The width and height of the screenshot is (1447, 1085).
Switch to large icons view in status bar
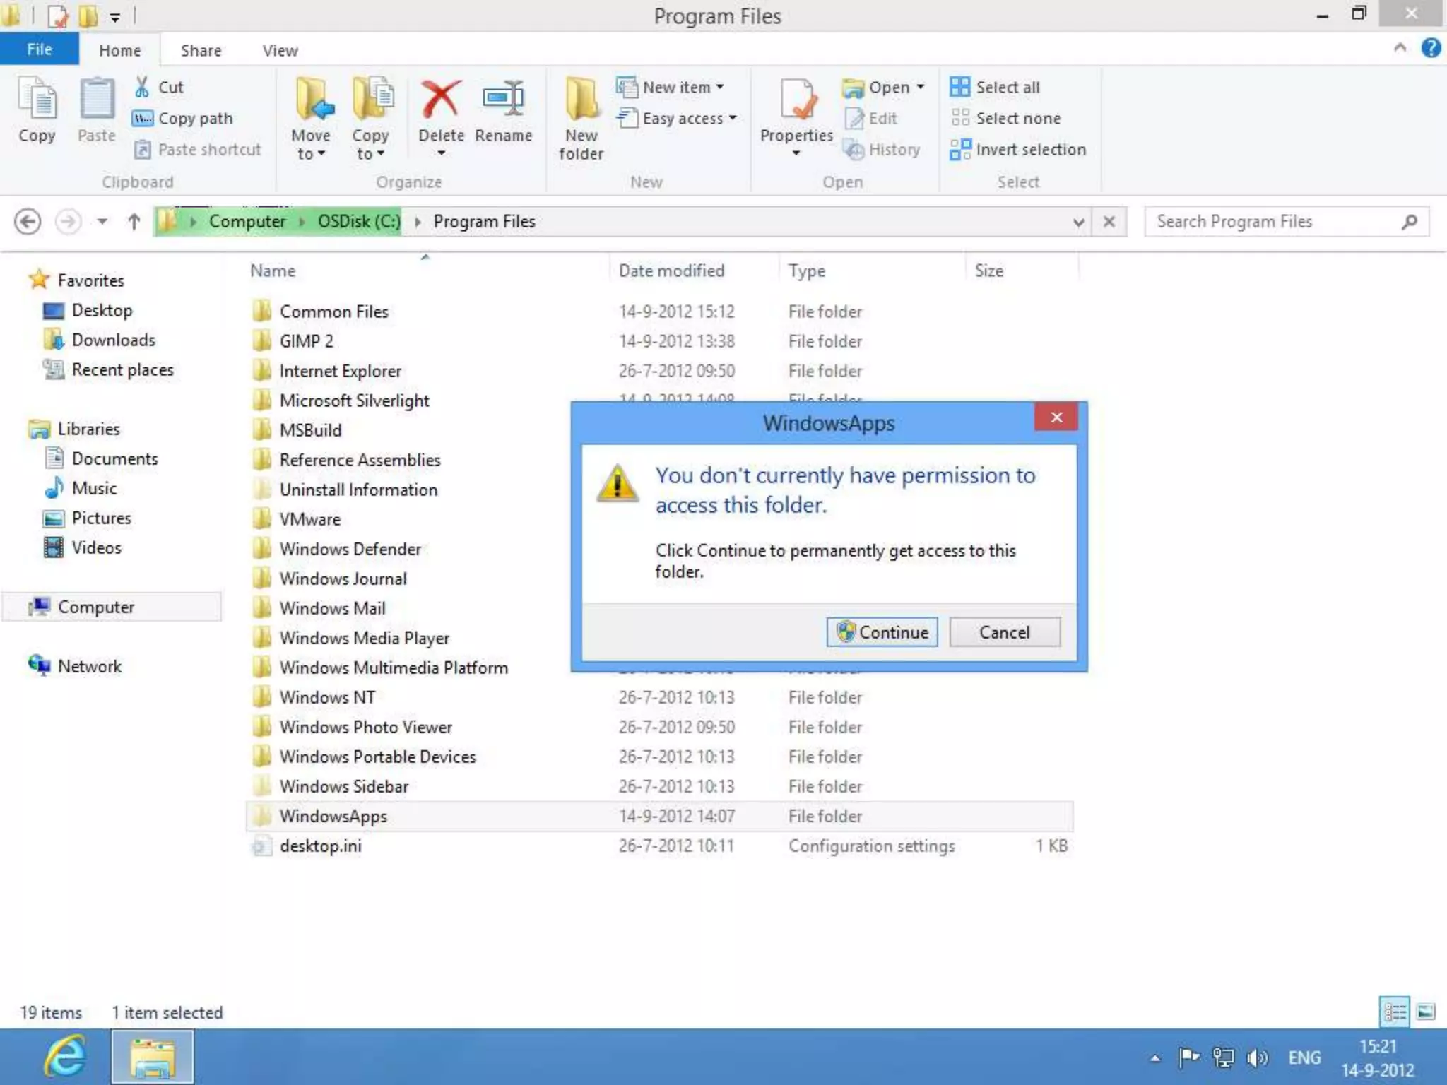pyautogui.click(x=1426, y=1012)
